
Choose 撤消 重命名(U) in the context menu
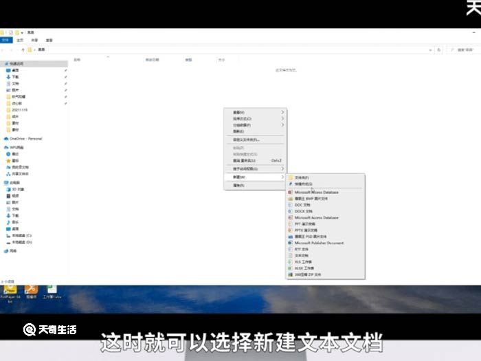pos(256,160)
